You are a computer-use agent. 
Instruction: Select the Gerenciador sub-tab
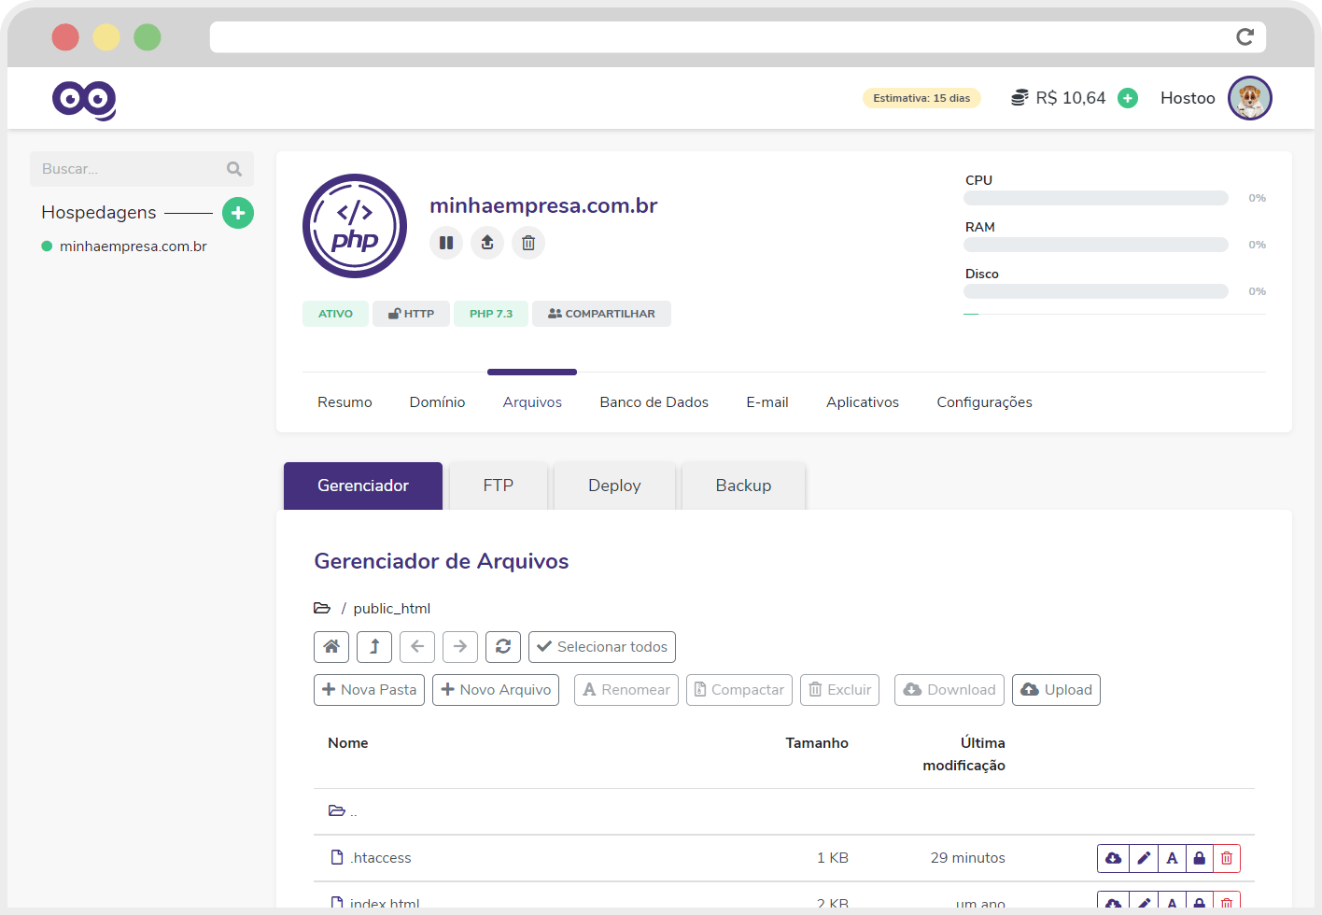[363, 486]
